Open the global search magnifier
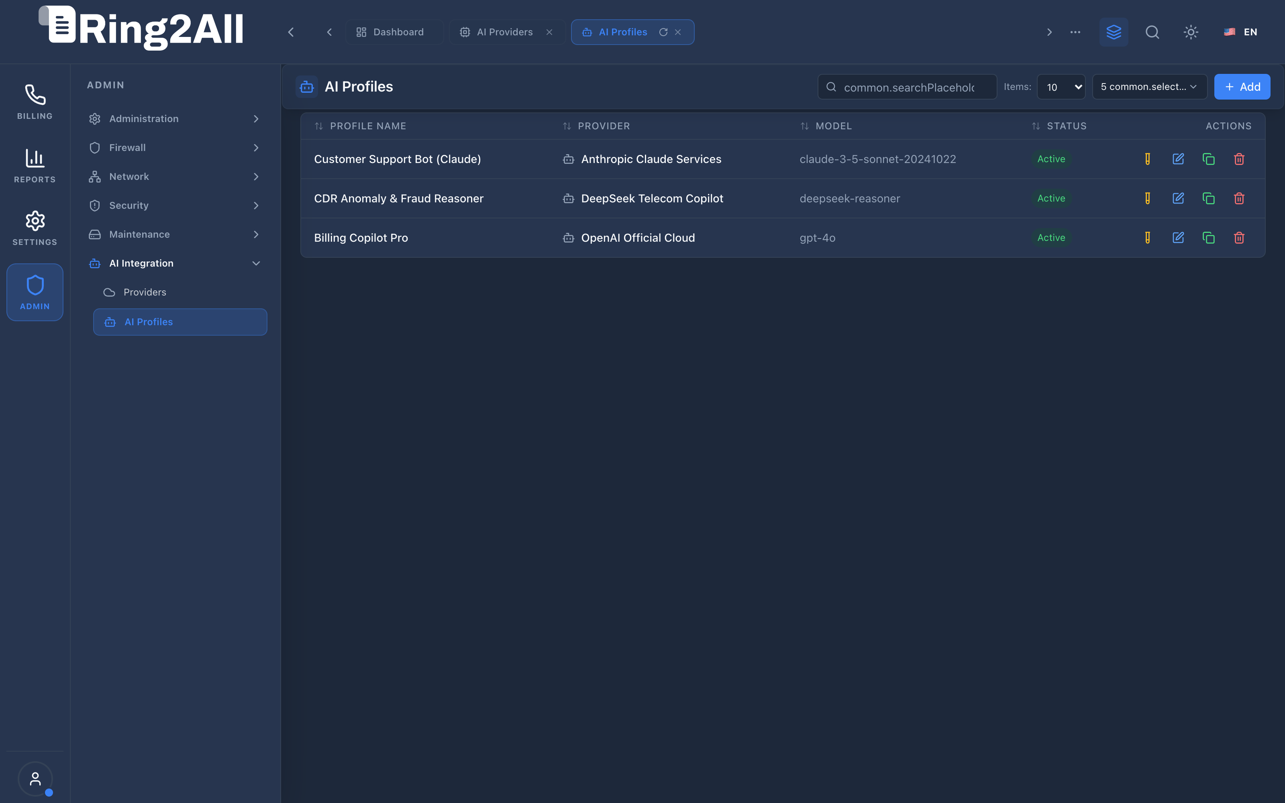This screenshot has width=1285, height=803. click(1152, 32)
